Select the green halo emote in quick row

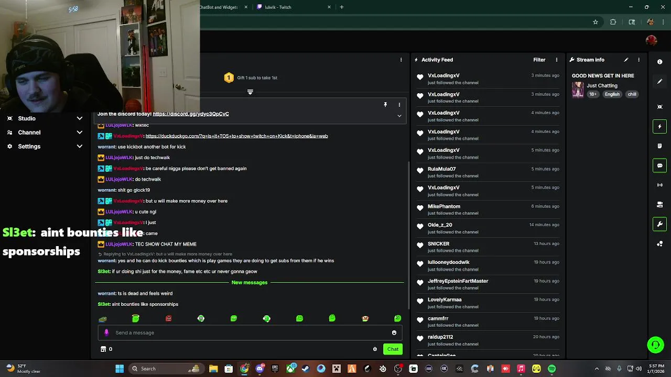click(135, 318)
